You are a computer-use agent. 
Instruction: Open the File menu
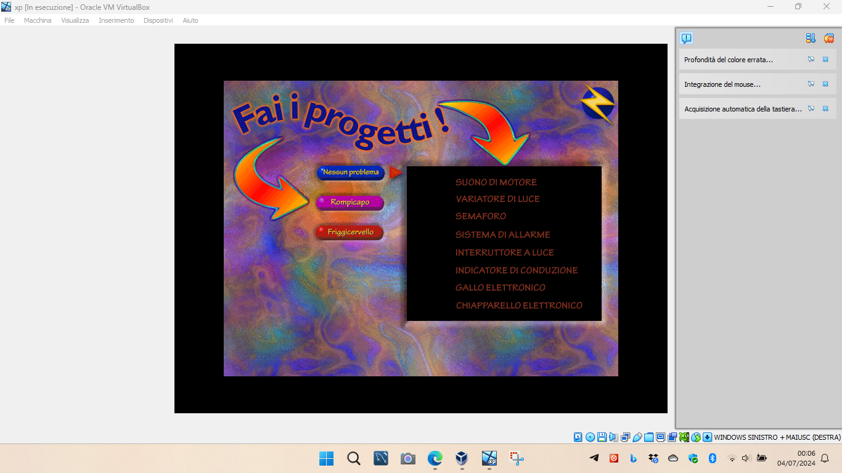[x=9, y=20]
